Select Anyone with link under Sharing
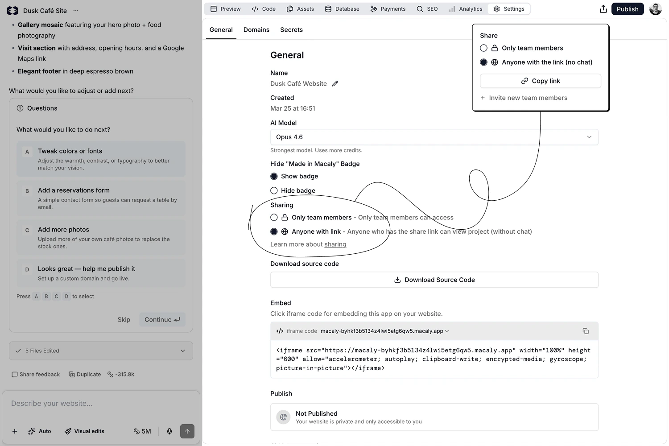 [274, 231]
